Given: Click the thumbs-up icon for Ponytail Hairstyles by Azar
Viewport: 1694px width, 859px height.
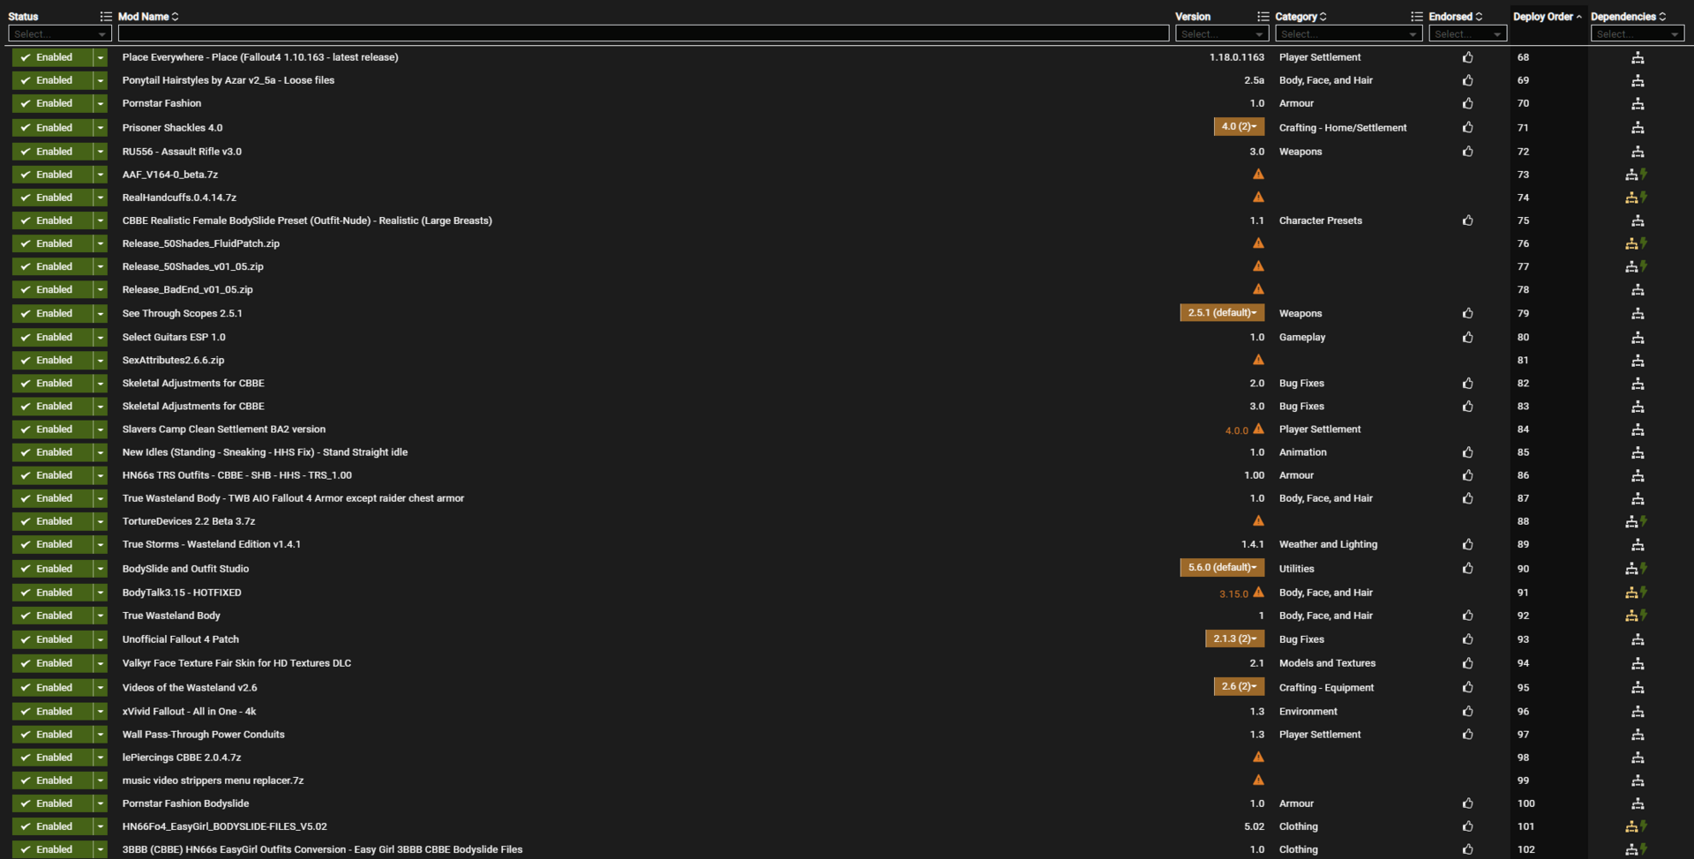Looking at the screenshot, I should coord(1467,80).
